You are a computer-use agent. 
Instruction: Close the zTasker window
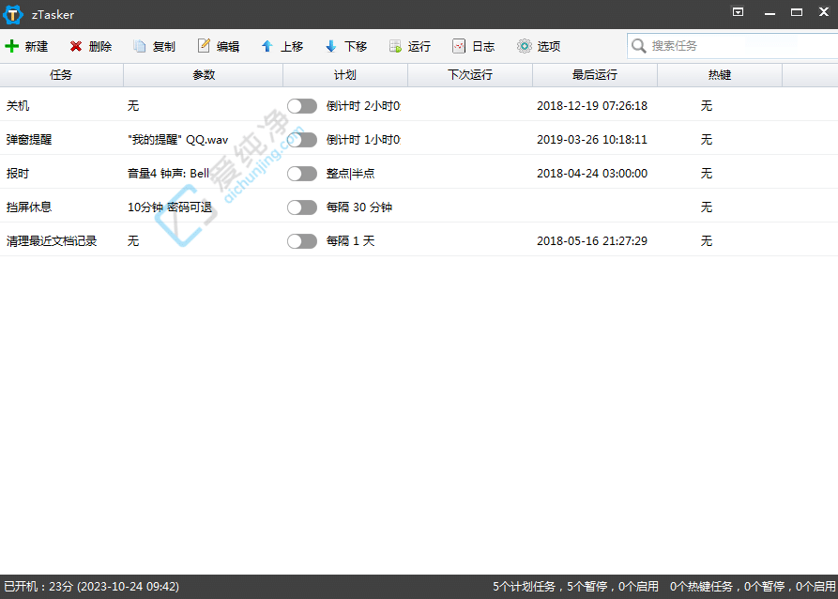[x=824, y=12]
